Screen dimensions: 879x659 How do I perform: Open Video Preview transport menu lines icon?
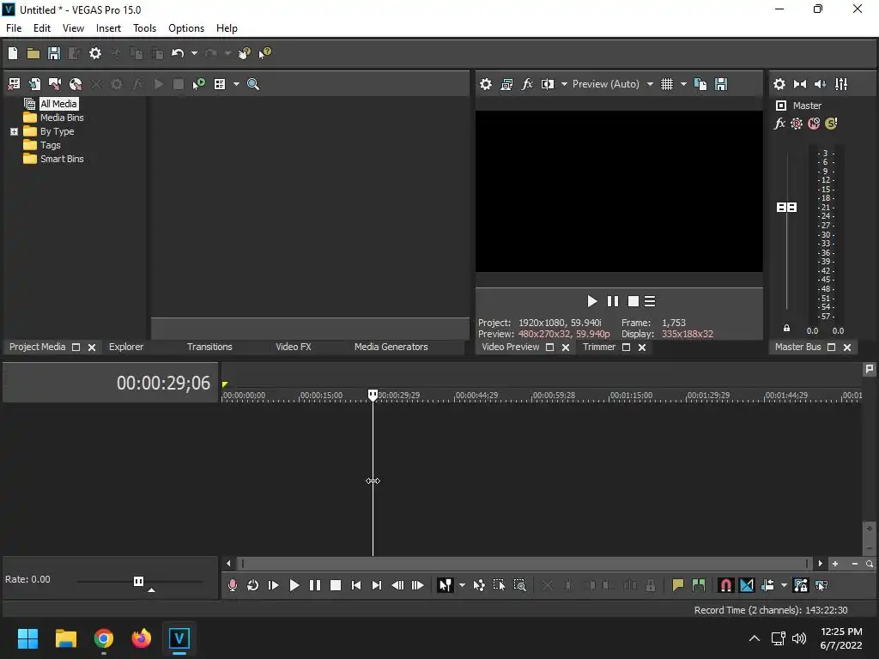pyautogui.click(x=650, y=301)
